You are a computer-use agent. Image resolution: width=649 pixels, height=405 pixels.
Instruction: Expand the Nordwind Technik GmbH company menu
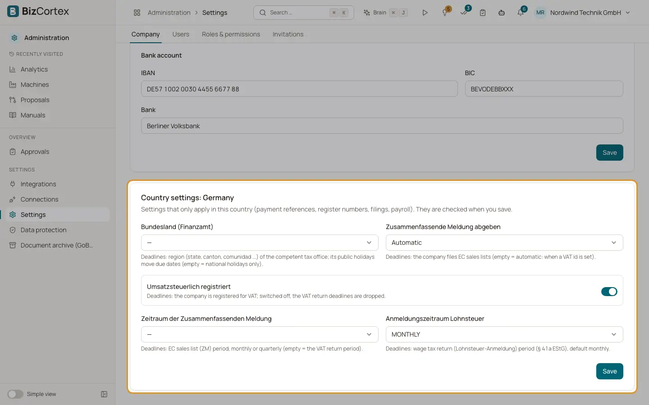click(x=590, y=13)
